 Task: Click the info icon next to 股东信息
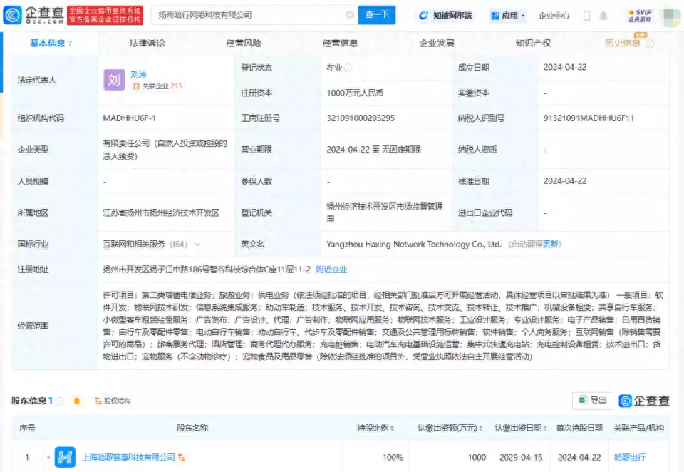coord(60,401)
